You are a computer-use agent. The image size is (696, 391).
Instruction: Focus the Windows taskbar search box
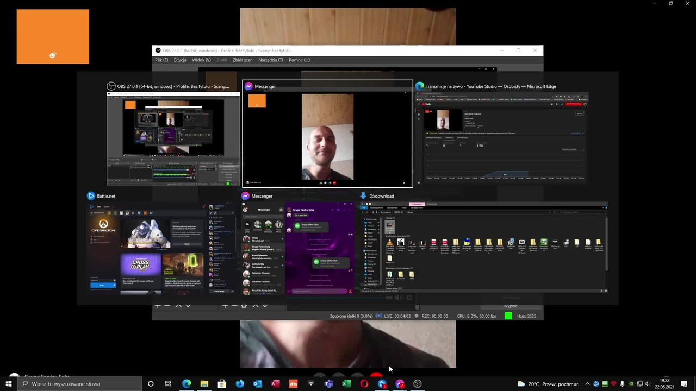(x=80, y=384)
